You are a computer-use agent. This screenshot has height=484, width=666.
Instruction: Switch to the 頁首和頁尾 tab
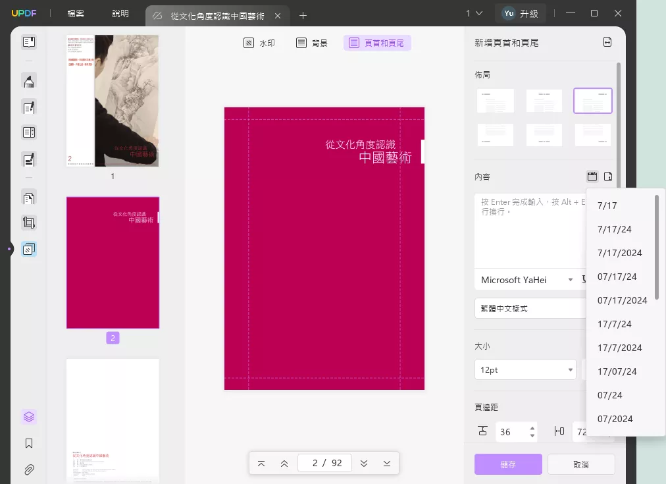377,43
